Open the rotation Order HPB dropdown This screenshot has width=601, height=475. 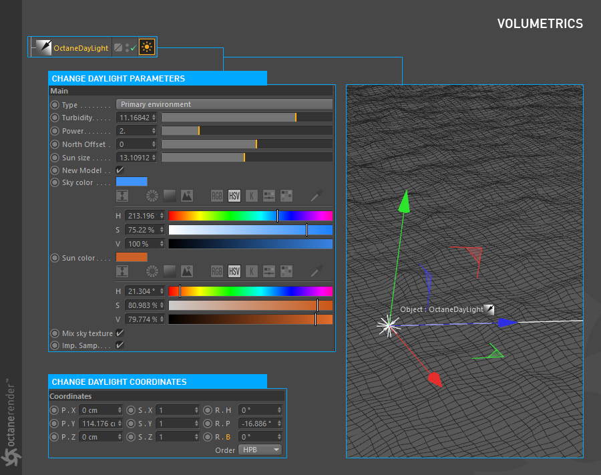tap(260, 450)
